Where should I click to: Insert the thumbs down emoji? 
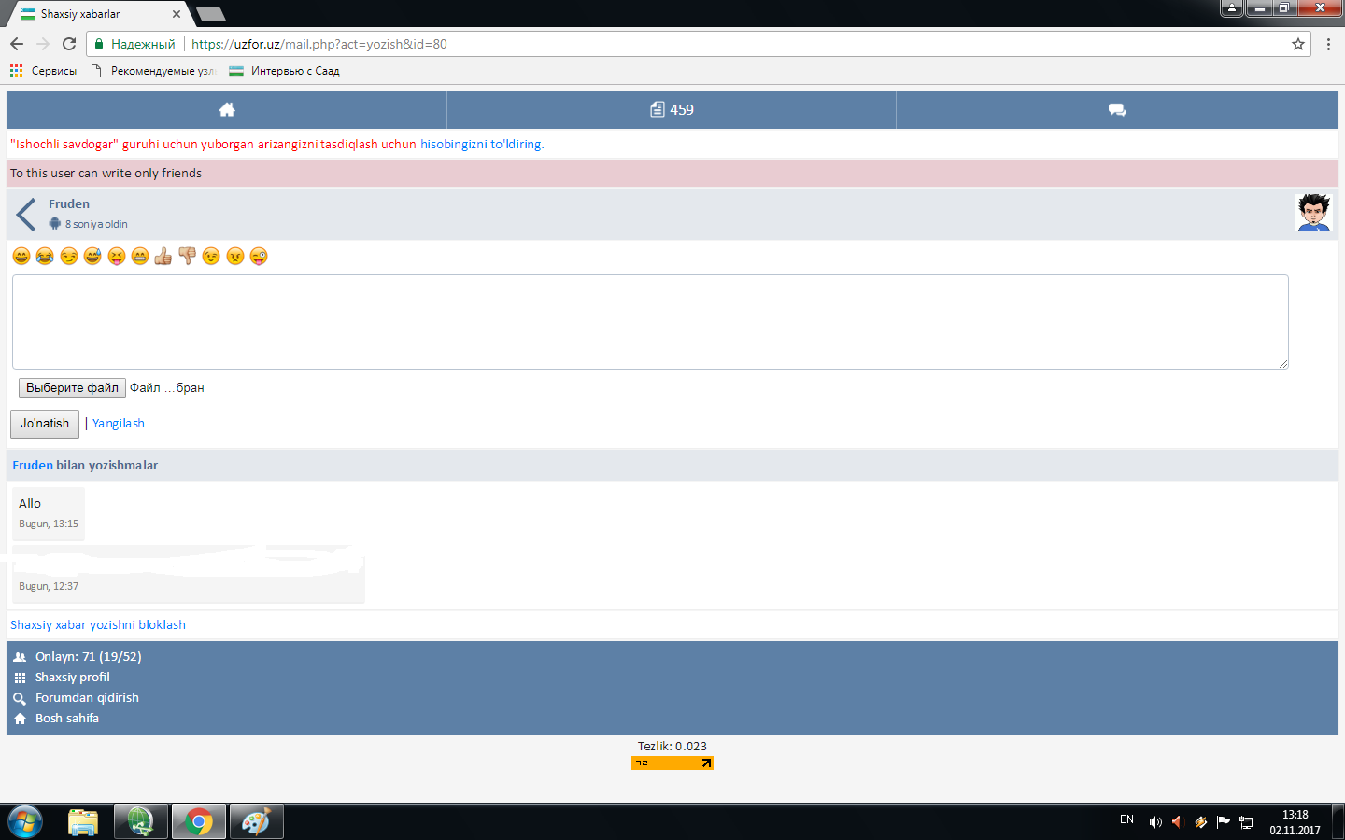click(x=187, y=257)
